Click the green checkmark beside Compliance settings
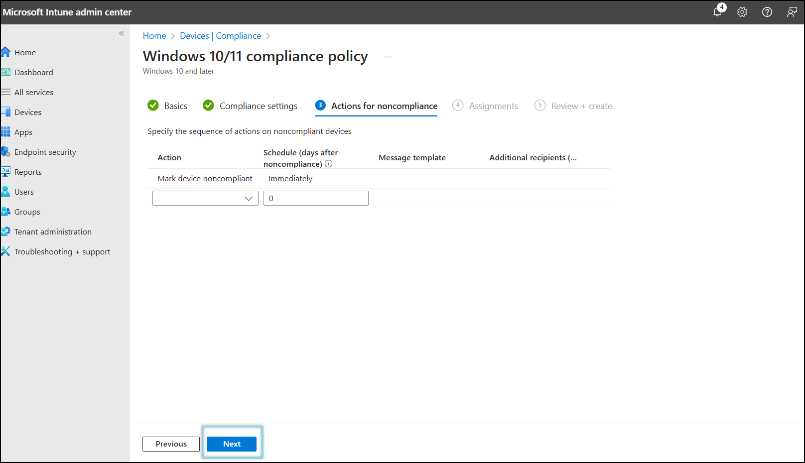The image size is (805, 463). (x=208, y=105)
